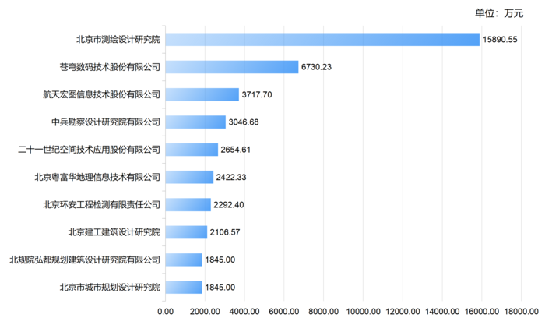This screenshot has width=545, height=332.
Task: Click the 二十一世纪空间技术应用股份有限公司 label
Action: tap(89, 150)
